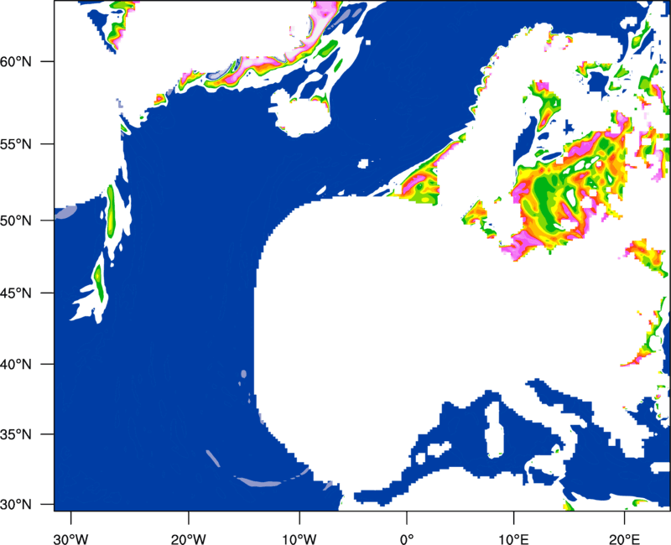Click the 40°N latitude label

(x=16, y=365)
